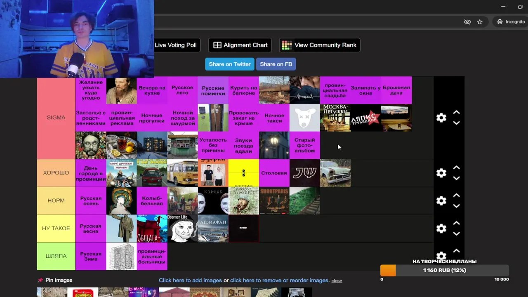528x297 pixels.
Task: Select the 'Столовая' tile
Action: (274, 173)
